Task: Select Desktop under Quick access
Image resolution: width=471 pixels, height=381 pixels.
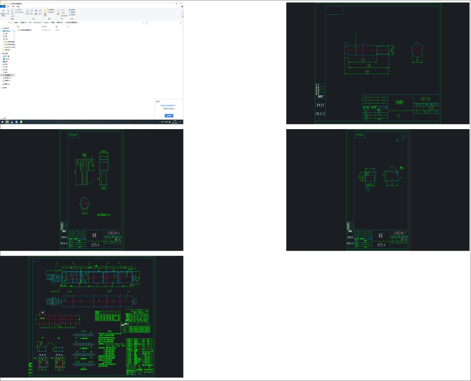Action: click(x=7, y=31)
